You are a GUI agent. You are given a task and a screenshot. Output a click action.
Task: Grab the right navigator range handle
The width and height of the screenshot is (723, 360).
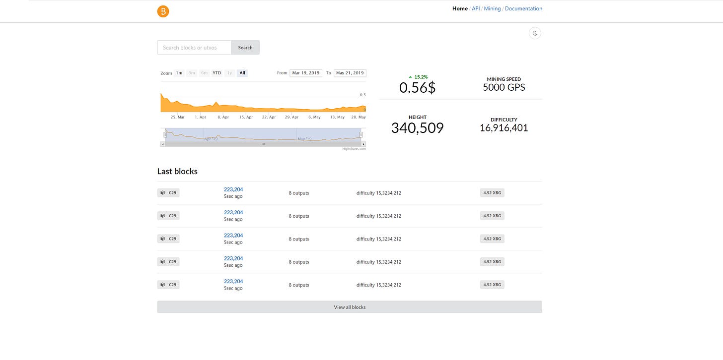coord(361,134)
